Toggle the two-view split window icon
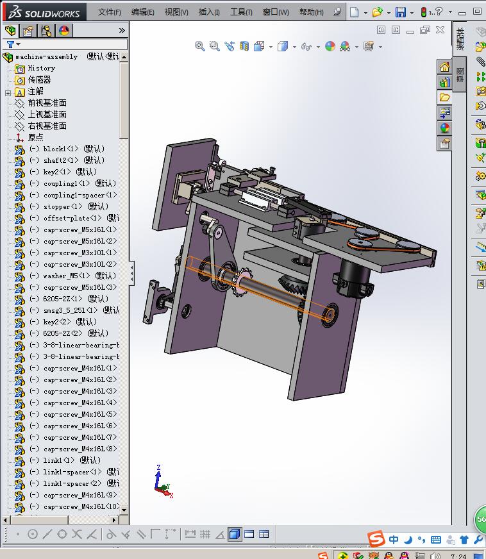Image resolution: width=486 pixels, height=559 pixels. pos(249,534)
